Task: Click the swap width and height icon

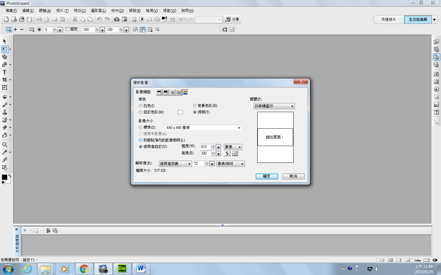Action: [x=227, y=153]
